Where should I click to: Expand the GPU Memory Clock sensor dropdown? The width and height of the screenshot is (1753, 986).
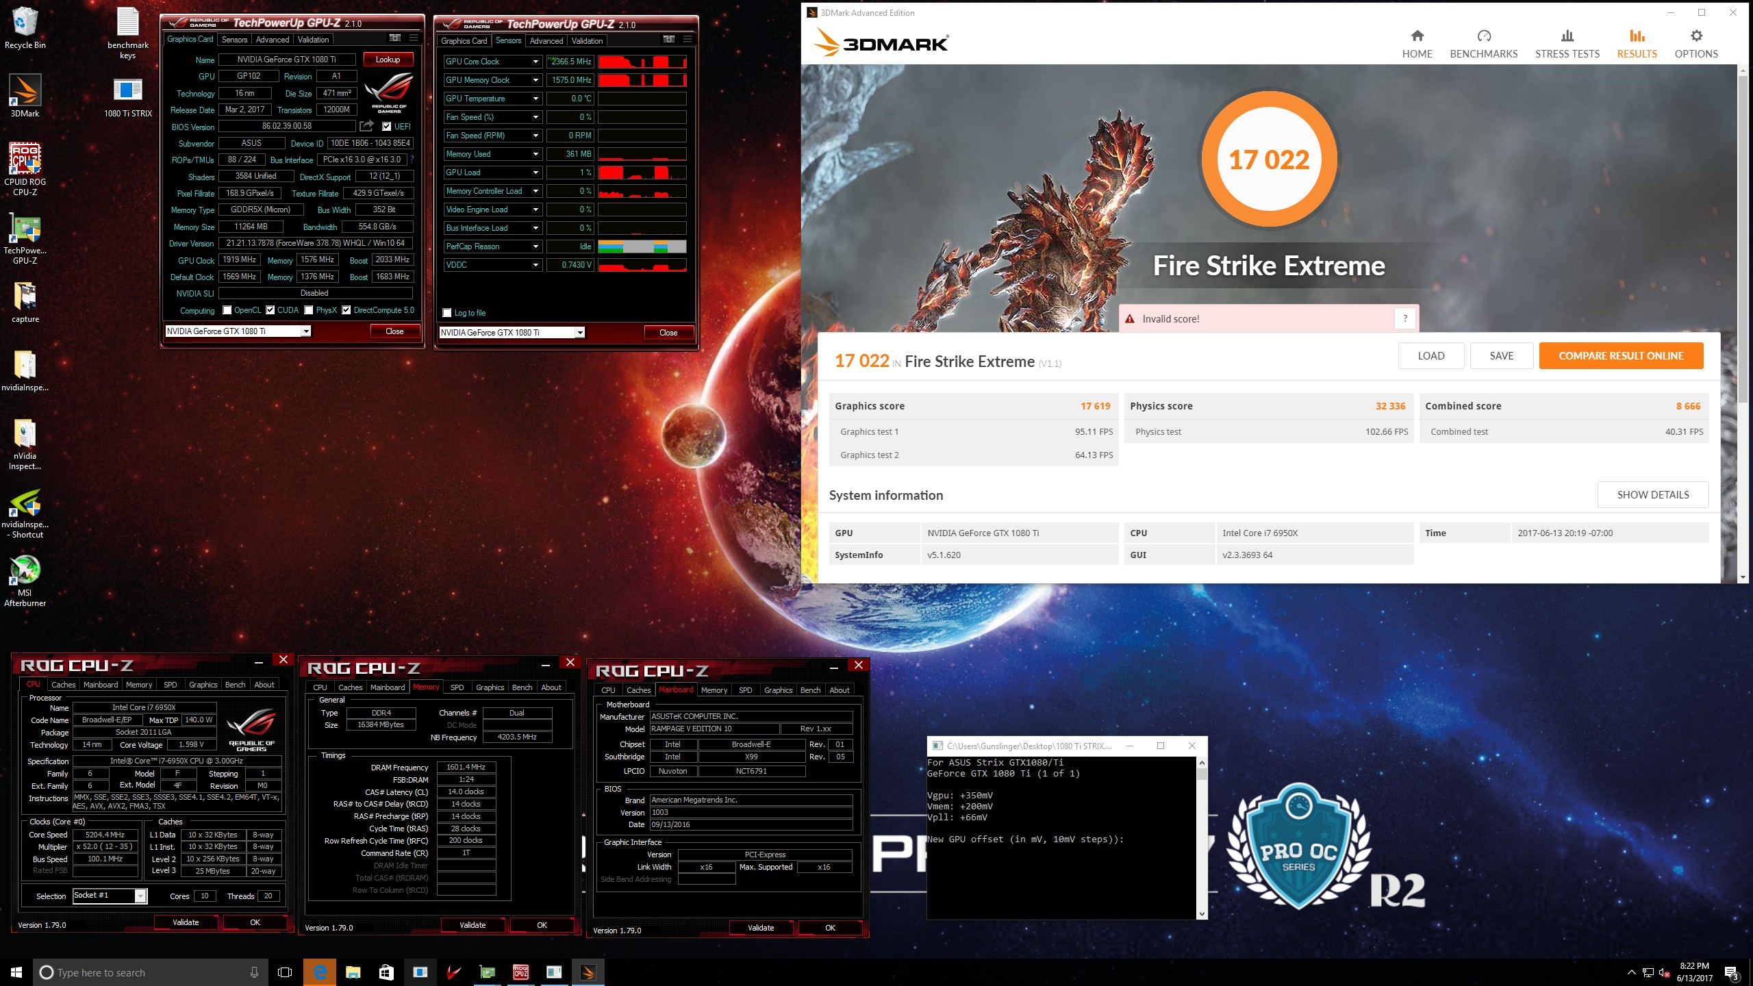click(x=536, y=80)
